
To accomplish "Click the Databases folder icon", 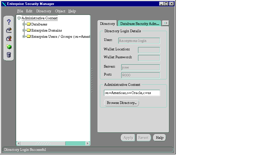I will pos(29,24).
